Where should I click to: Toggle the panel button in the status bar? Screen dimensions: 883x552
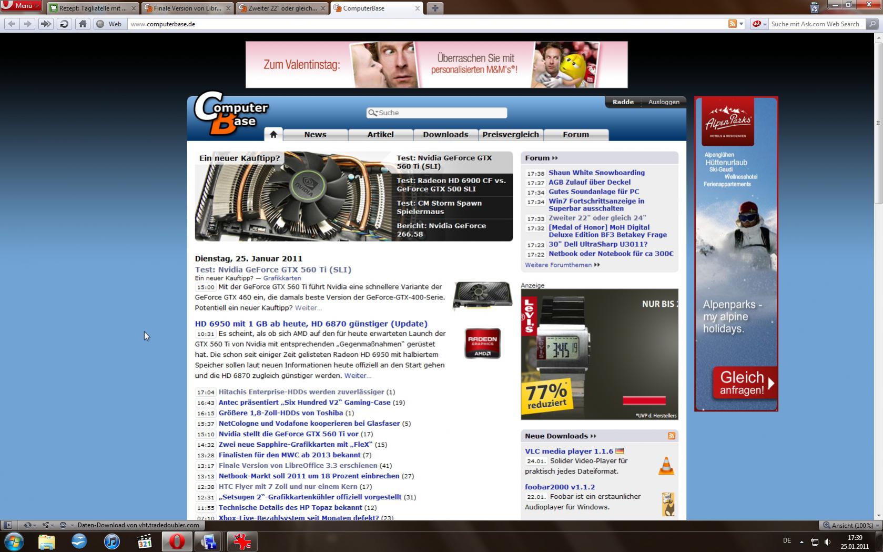coord(7,525)
